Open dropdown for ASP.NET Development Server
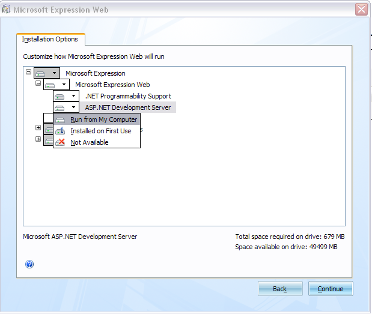Image resolution: width=372 pixels, height=314 pixels. (66, 107)
